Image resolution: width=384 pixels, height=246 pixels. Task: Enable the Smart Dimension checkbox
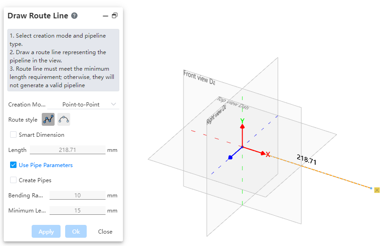(13, 135)
